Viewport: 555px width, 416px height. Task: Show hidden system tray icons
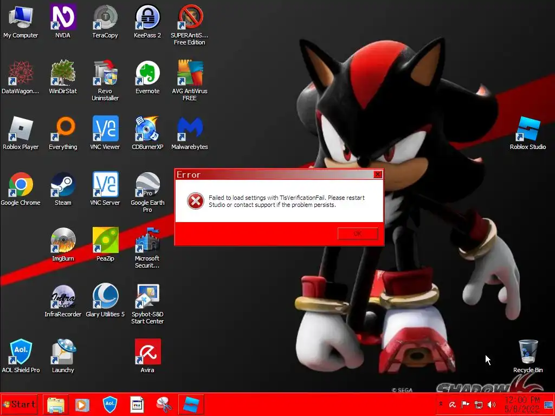pyautogui.click(x=441, y=404)
